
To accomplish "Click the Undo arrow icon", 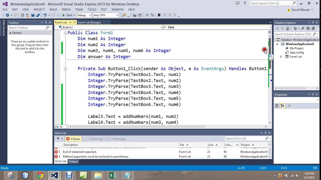I will pos(45,15).
